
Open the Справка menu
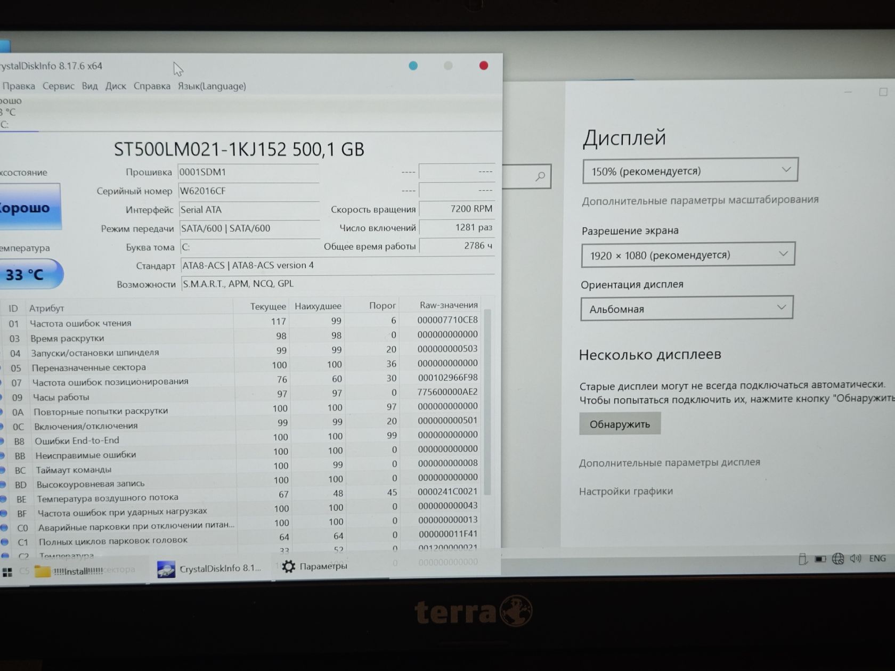pyautogui.click(x=152, y=86)
